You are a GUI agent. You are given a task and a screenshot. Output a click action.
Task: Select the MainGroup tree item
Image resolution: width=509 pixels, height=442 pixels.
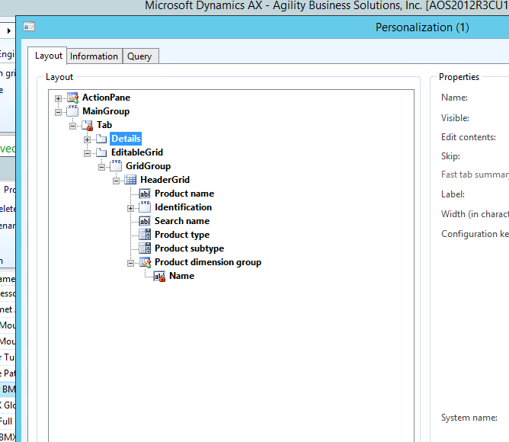[x=106, y=111]
